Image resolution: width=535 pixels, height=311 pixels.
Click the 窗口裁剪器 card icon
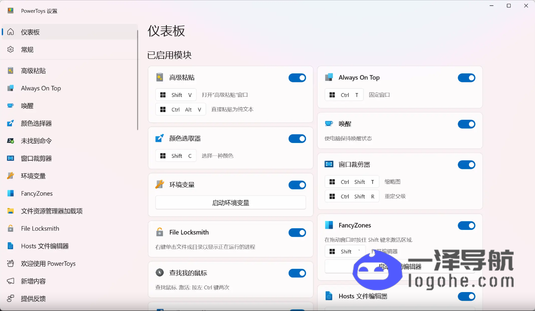[329, 164]
